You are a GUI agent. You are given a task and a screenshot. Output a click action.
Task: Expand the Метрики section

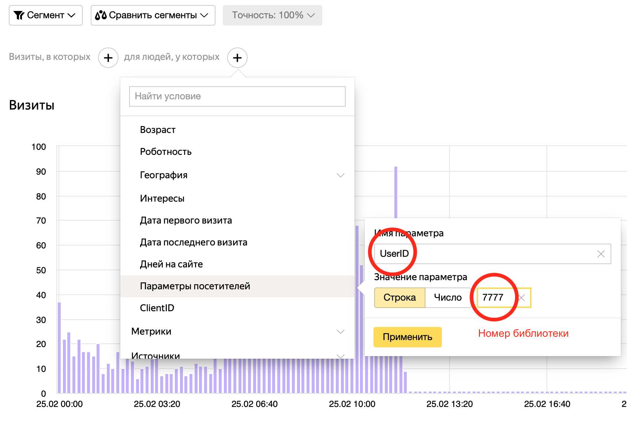pos(341,331)
